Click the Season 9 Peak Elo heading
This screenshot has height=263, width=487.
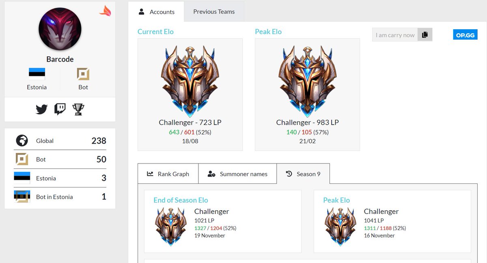pyautogui.click(x=336, y=200)
